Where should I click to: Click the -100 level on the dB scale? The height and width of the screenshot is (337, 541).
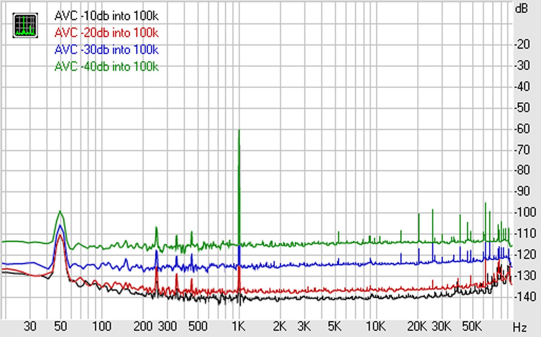pyautogui.click(x=525, y=212)
